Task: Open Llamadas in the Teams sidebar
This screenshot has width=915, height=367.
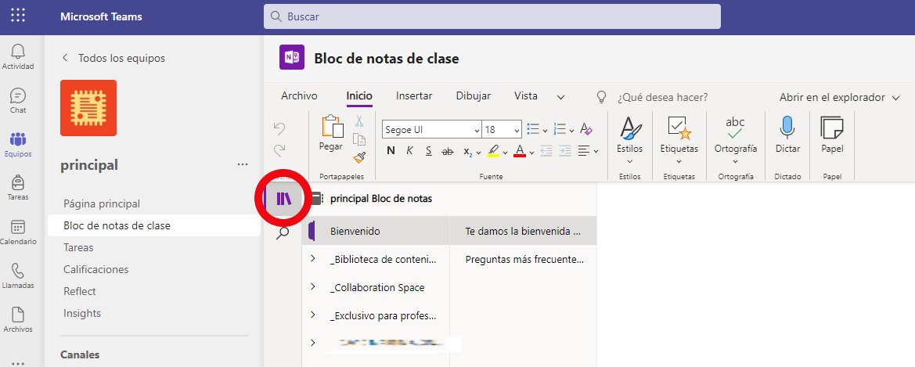Action: point(18,276)
